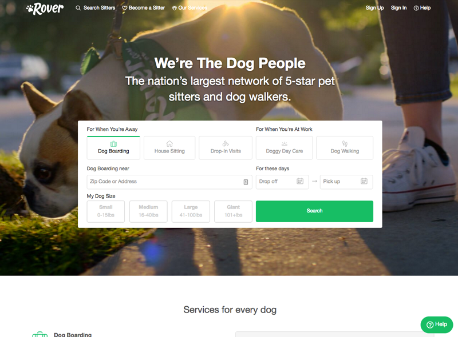Screen dimensions: 458x337
Task: Open the Sign Up link
Action: (375, 8)
